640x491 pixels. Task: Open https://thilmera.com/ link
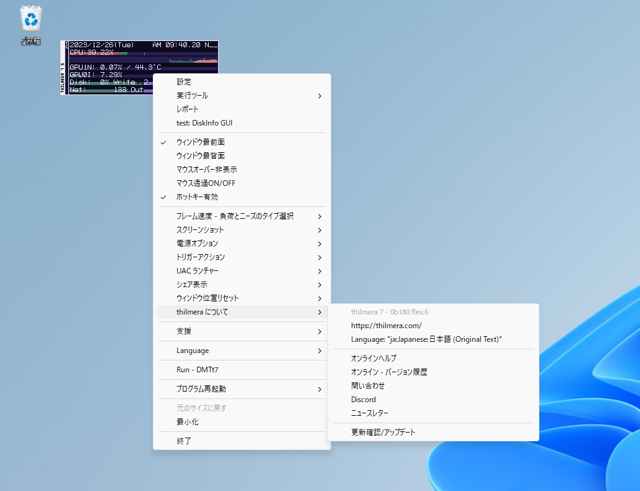click(434, 325)
